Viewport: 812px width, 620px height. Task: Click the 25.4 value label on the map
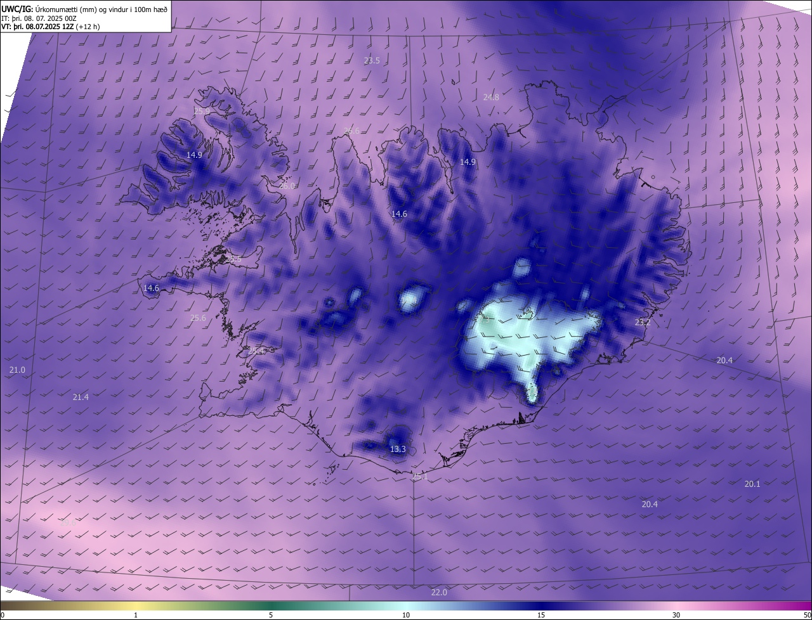[256, 351]
